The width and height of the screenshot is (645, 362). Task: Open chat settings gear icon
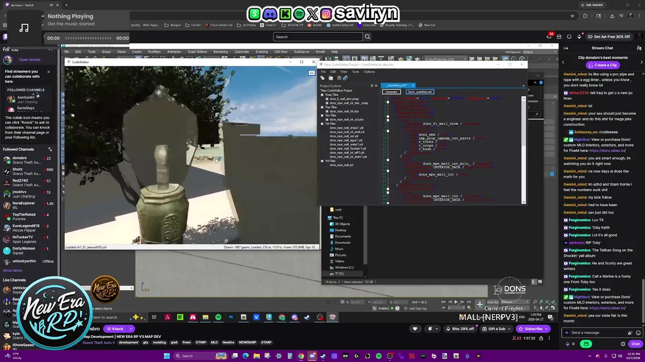[x=623, y=344]
